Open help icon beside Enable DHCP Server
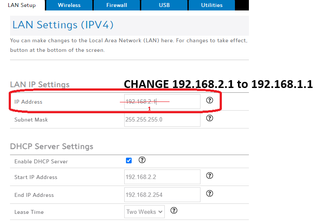Screen dimensions: 316x223 tap(142, 160)
